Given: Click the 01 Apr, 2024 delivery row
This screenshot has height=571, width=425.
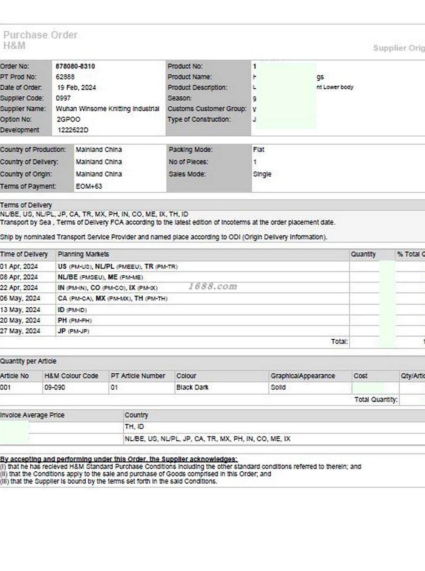Looking at the screenshot, I should [212, 267].
